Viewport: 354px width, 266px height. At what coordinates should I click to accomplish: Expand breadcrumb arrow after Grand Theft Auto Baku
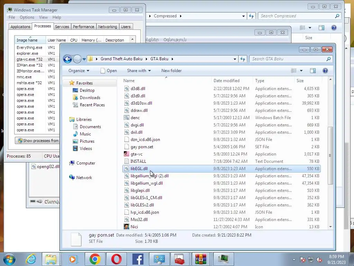click(146, 59)
